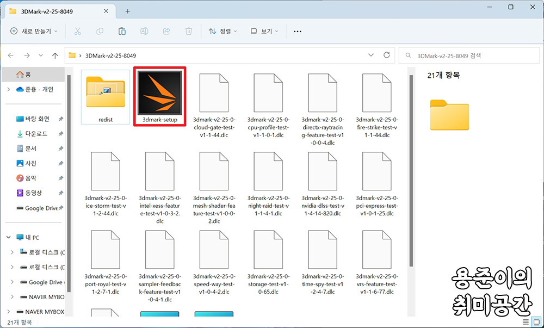This screenshot has height=328, width=544.
Task: Click the Share icon in toolbar
Action: (166, 31)
